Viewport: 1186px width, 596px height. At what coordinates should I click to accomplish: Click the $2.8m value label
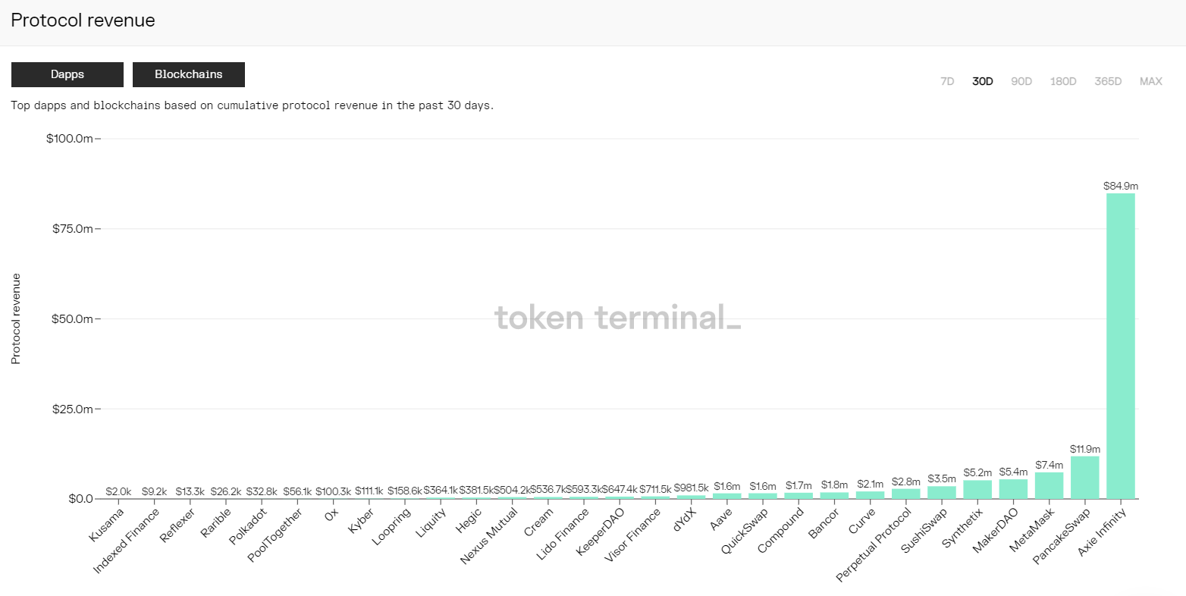pos(906,482)
